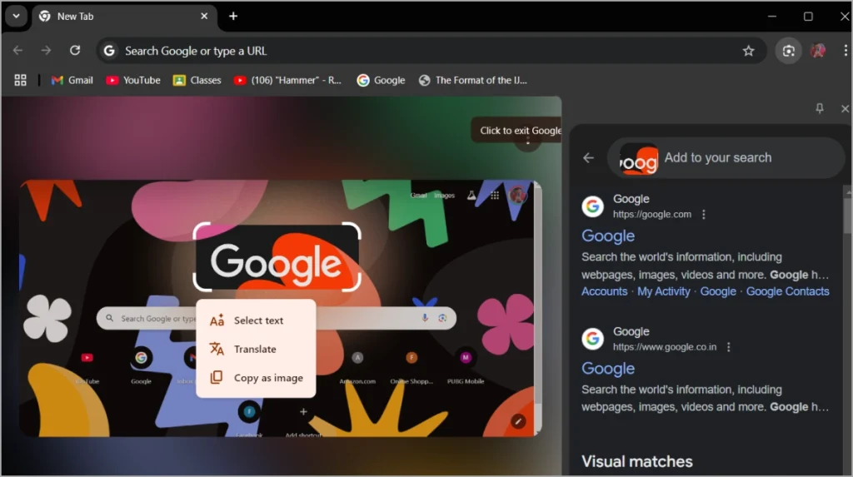
Task: Click the Click to exit Google Lens button
Action: click(516, 131)
